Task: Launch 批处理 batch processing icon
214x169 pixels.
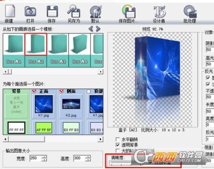Action: pos(190,14)
